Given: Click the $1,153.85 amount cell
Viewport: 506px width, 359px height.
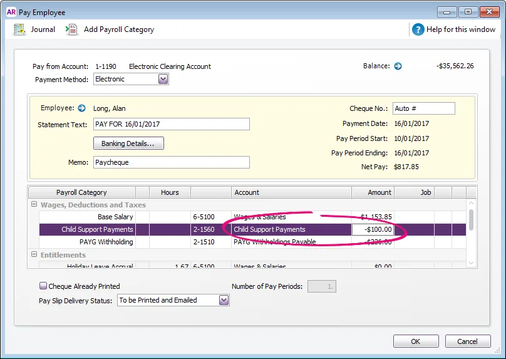Looking at the screenshot, I should coord(373,217).
